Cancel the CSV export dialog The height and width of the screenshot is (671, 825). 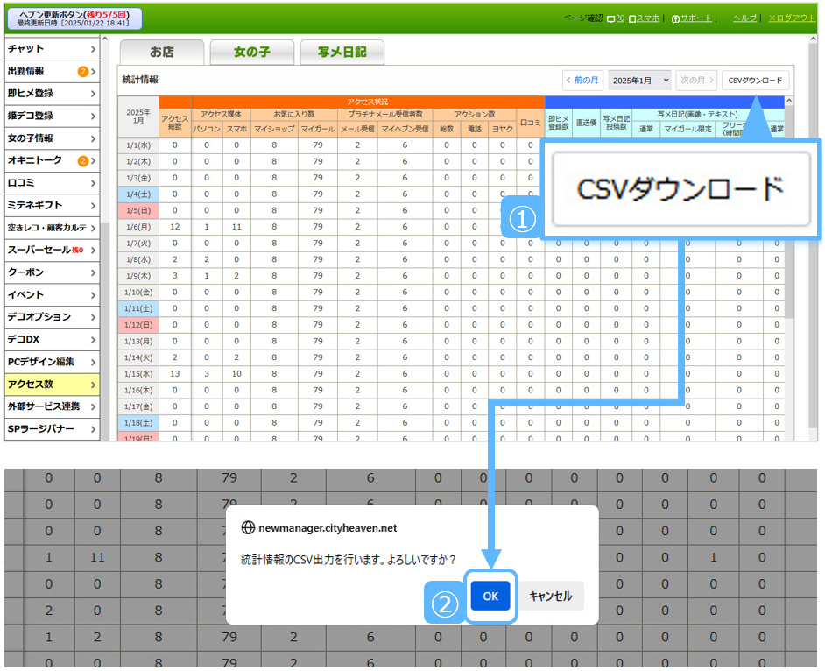(550, 597)
